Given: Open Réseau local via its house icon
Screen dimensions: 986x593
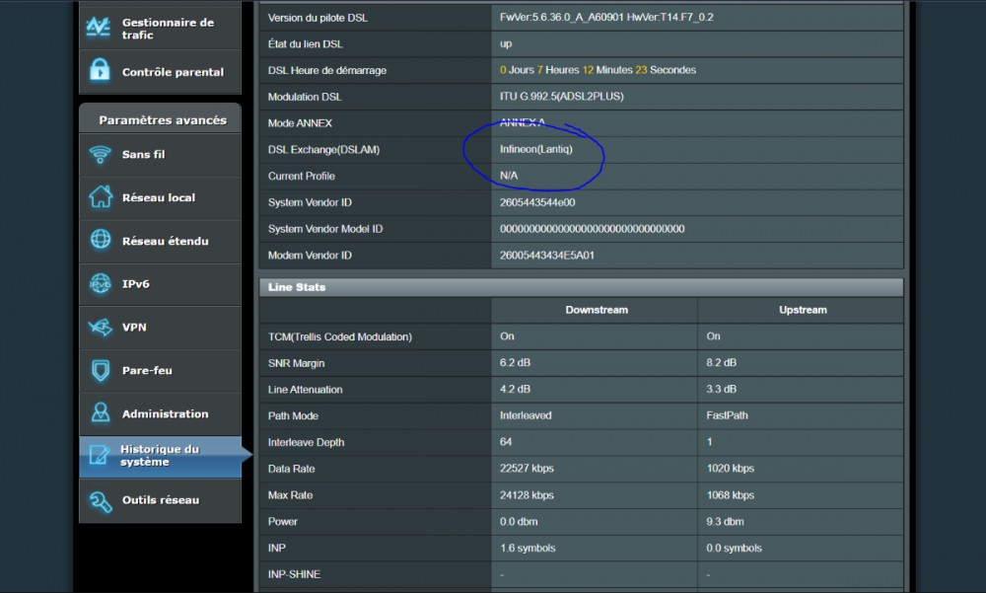Looking at the screenshot, I should click(x=100, y=197).
